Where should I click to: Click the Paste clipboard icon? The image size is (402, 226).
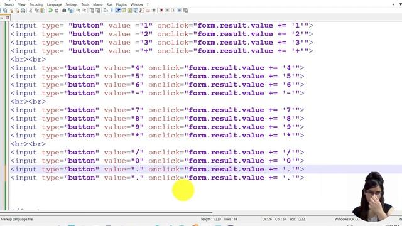(43, 10)
